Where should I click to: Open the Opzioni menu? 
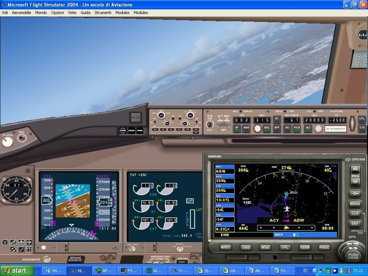coord(57,13)
